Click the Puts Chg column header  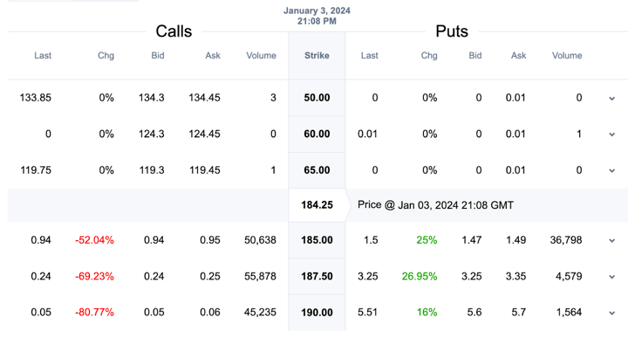point(429,55)
